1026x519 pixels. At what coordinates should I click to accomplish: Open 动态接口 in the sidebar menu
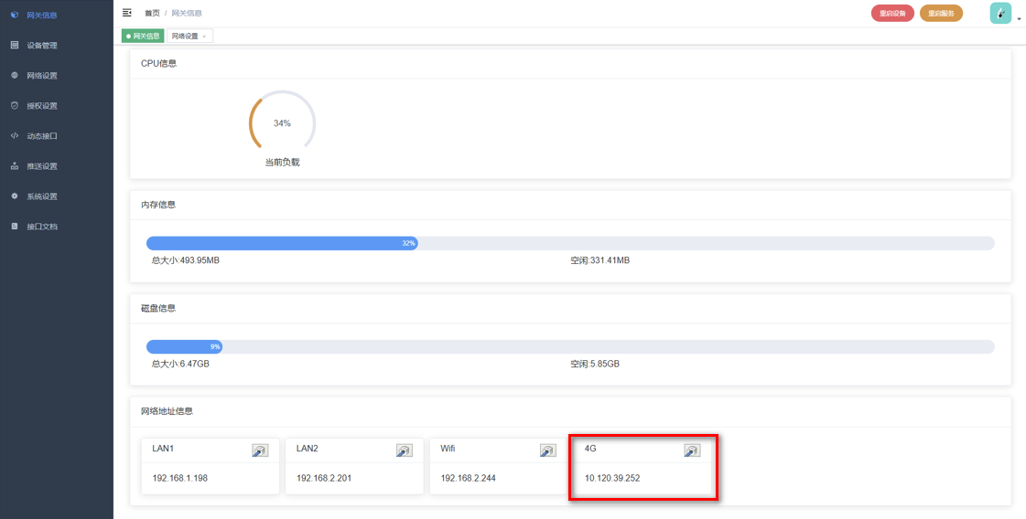pyautogui.click(x=42, y=136)
